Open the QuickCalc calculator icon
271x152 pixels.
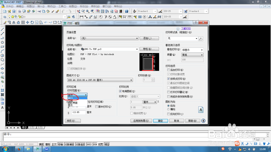(121, 11)
